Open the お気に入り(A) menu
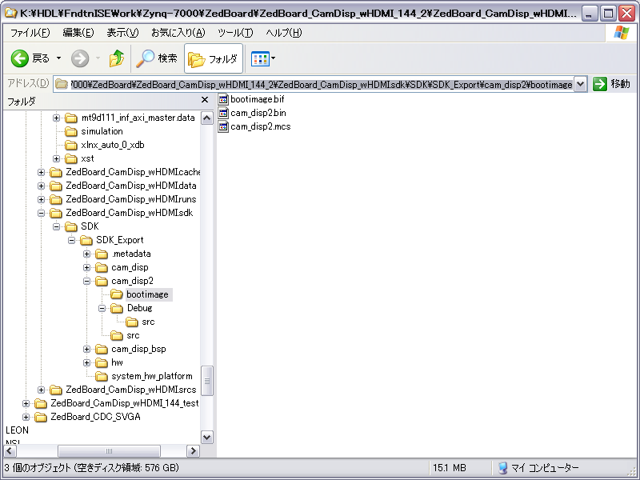 (x=178, y=33)
